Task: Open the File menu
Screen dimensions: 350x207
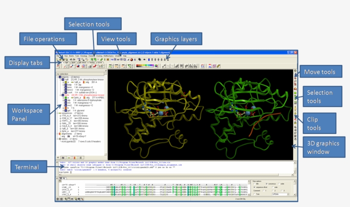Action: (x=58, y=56)
